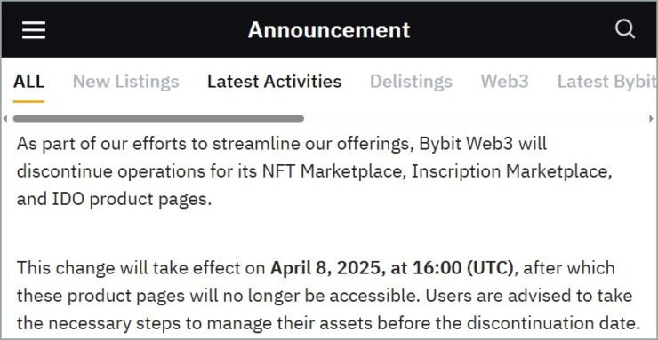The width and height of the screenshot is (658, 340).
Task: Click the horizontal scrollbar thumb
Action: [158, 118]
